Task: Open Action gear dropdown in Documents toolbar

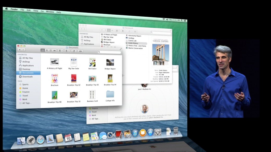Action: click(67, 51)
